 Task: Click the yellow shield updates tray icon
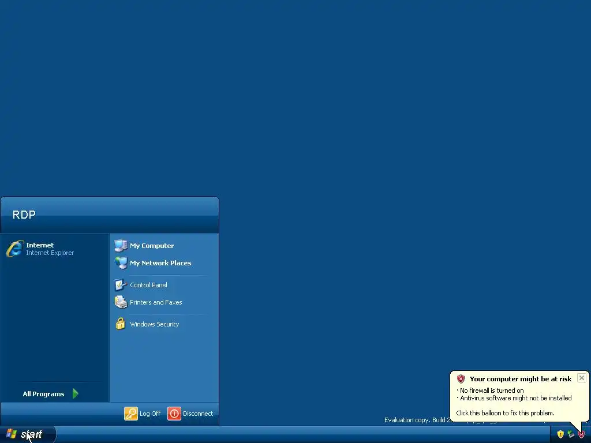point(560,434)
